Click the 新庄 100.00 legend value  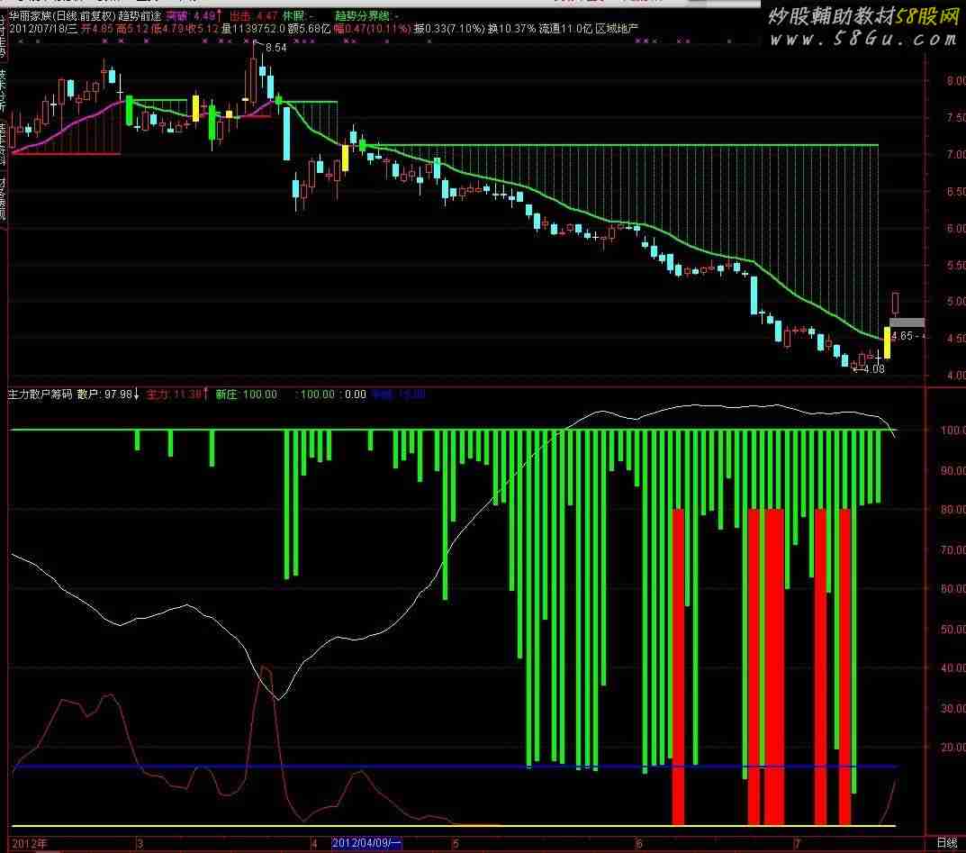click(246, 395)
